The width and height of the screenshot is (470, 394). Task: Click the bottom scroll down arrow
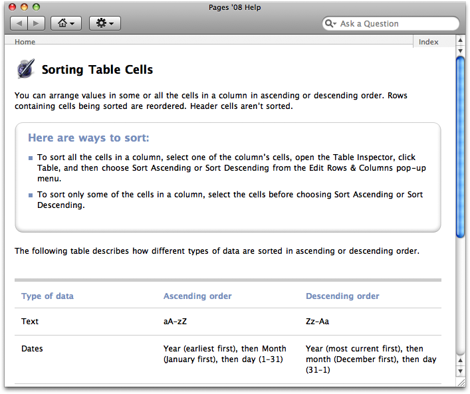click(461, 371)
